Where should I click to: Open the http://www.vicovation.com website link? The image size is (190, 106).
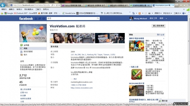(x=82, y=88)
